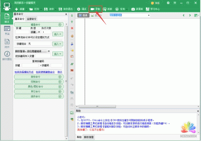Expand the 其它命令 section
201x141 pixels.
point(60,91)
